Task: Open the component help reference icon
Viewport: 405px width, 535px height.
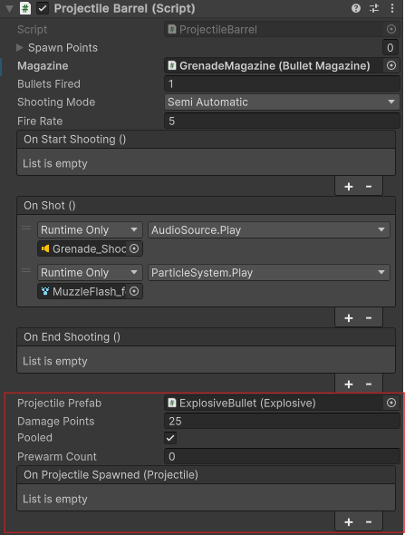Action: [x=356, y=8]
